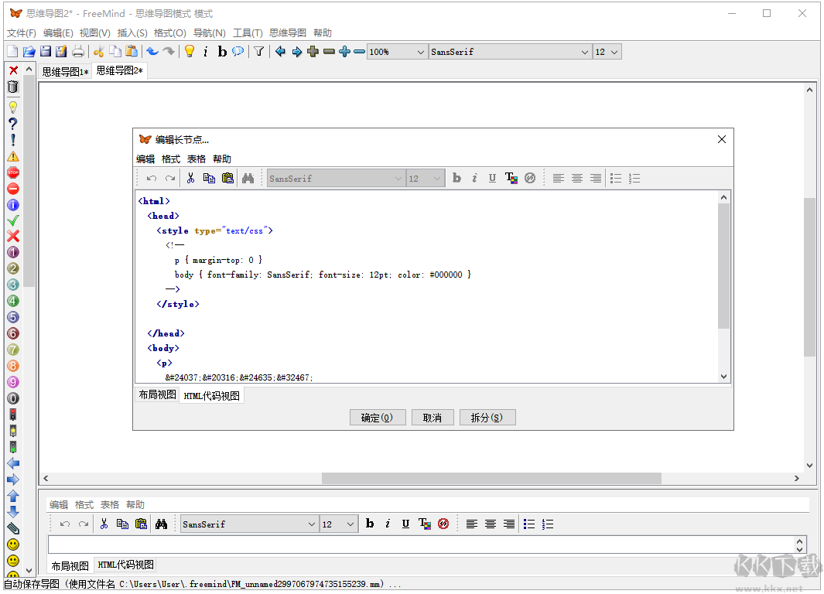Toggle italic in the bottom note toolbar
The image size is (824, 594).
pos(388,524)
